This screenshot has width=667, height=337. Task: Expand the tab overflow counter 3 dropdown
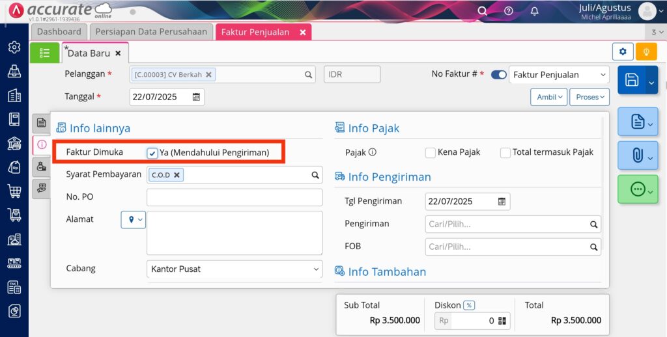coord(657,33)
